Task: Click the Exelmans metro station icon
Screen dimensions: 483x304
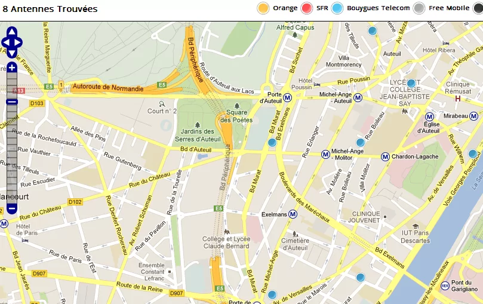Action: (293, 214)
